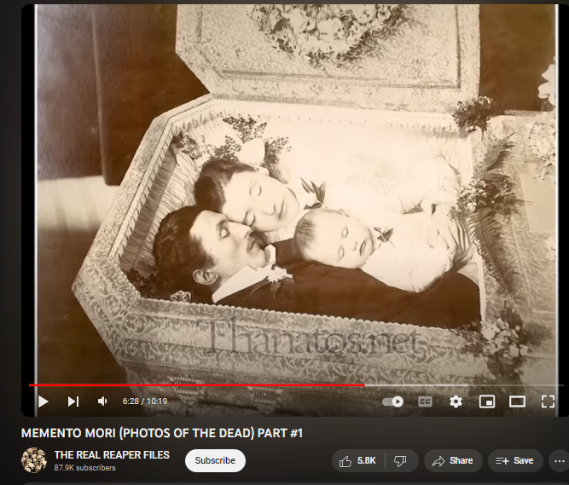Dislike the video
Image resolution: width=569 pixels, height=485 pixels.
(x=401, y=461)
